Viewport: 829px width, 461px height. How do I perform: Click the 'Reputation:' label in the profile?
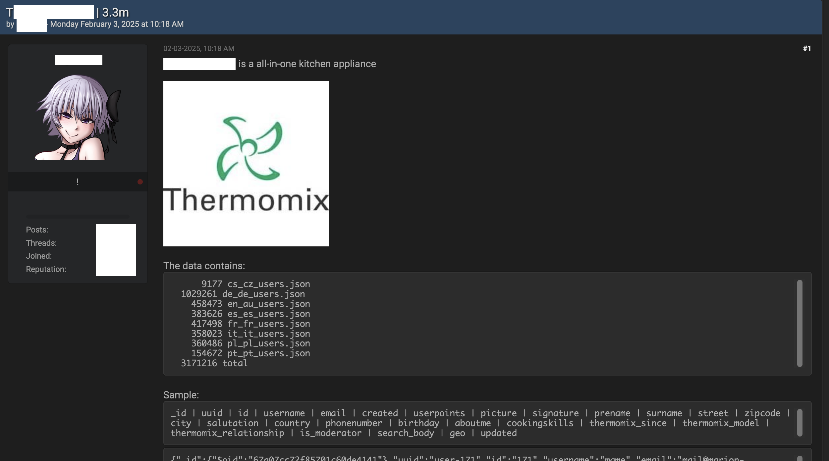46,269
